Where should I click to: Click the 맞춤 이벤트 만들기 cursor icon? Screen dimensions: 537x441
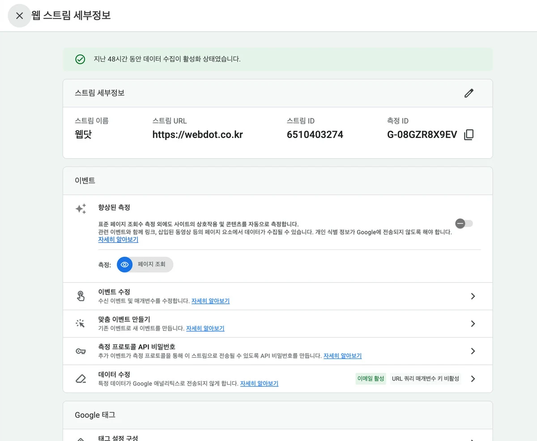coord(81,324)
